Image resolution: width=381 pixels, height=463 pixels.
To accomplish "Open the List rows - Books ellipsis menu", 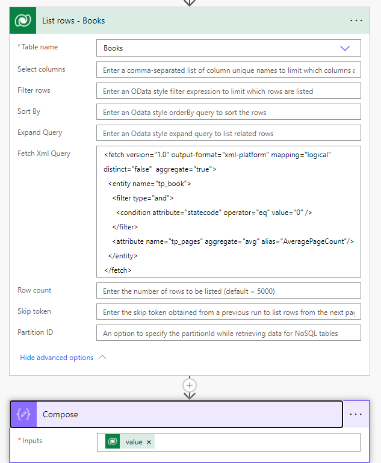I will (356, 20).
